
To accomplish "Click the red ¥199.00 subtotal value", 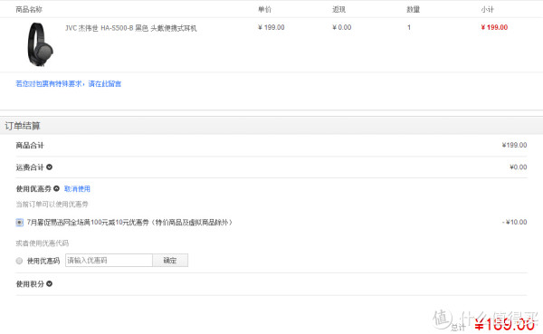I will click(494, 27).
